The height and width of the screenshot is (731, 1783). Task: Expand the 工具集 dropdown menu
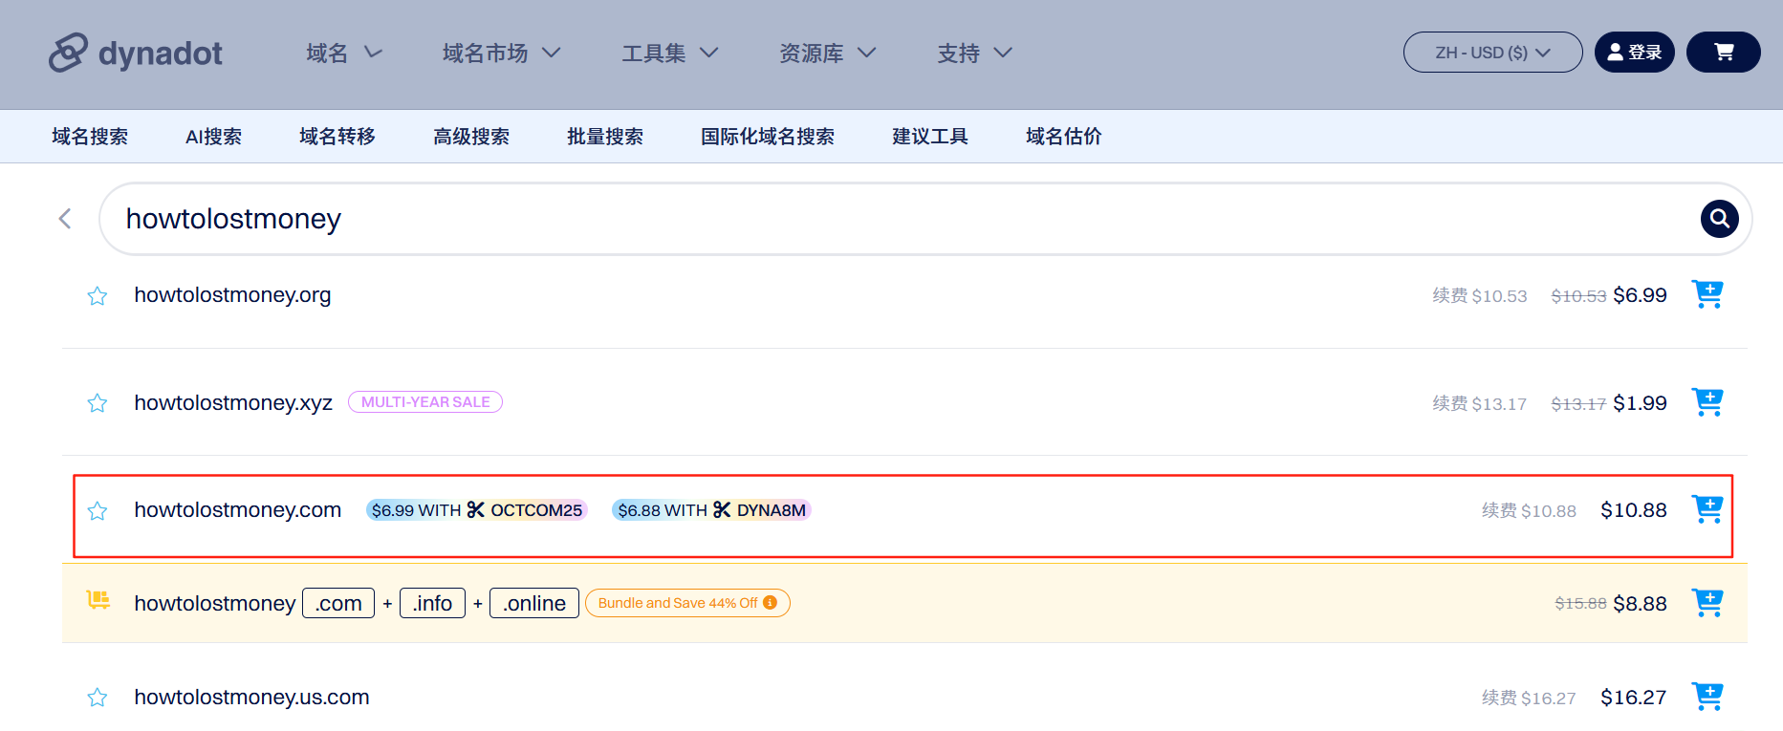(x=669, y=54)
